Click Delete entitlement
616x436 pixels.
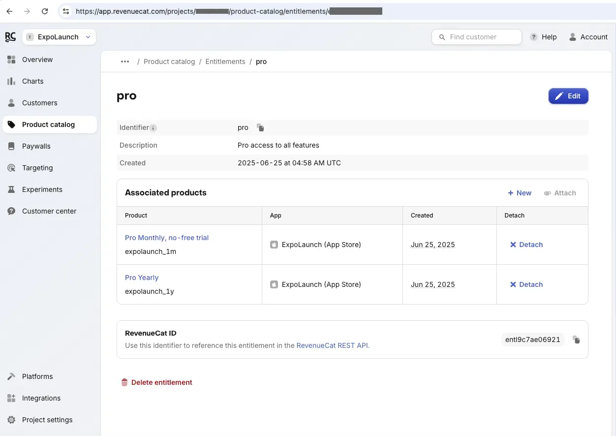[x=156, y=382]
